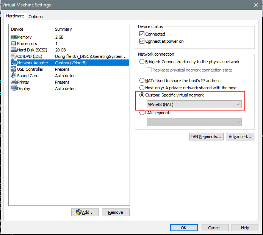Select the Processors row label
This screenshot has height=235, width=263.
(27, 44)
